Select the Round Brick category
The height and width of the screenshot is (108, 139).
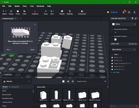[x=7, y=95]
